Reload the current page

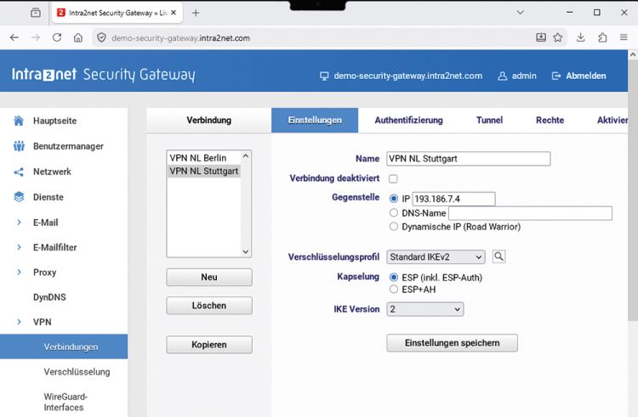coord(57,37)
